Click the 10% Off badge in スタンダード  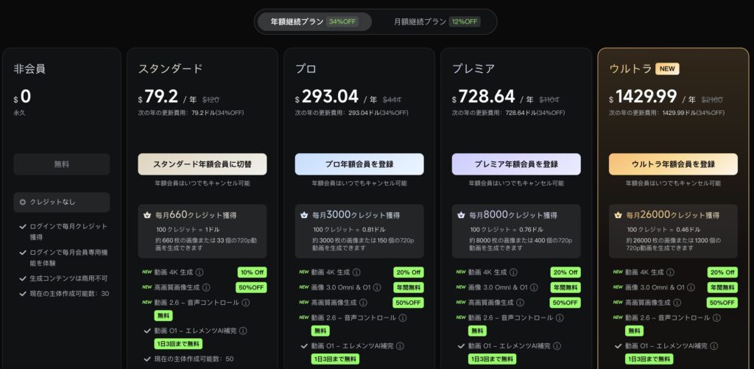tap(251, 273)
